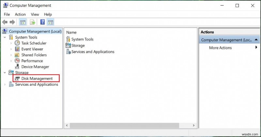Click the Computer Management title bar icon

[6, 5]
